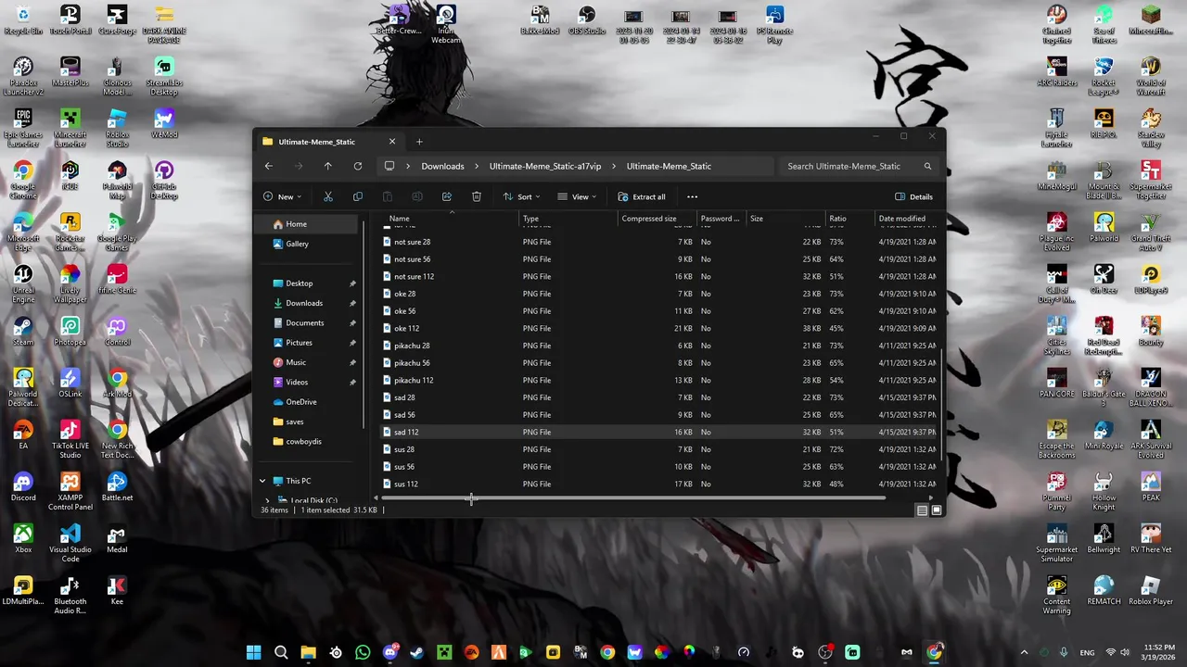The image size is (1187, 667).
Task: Show hidden system tray icons
Action: (x=1024, y=652)
